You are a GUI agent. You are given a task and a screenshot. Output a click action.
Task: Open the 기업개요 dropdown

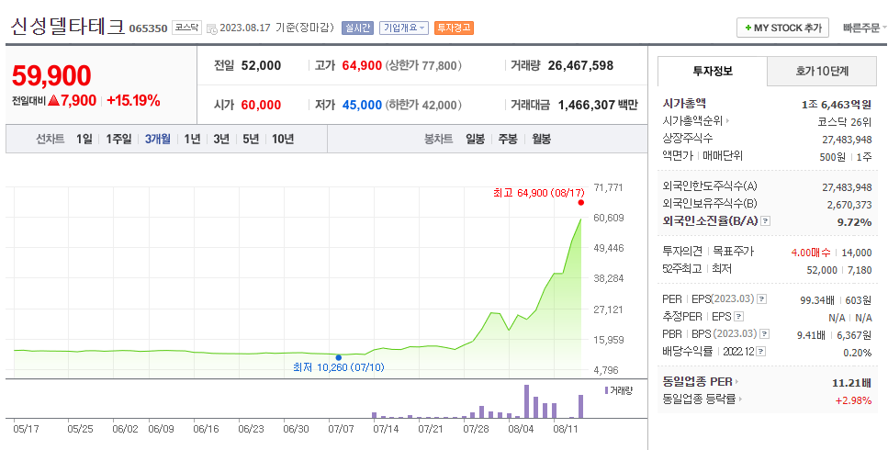404,28
